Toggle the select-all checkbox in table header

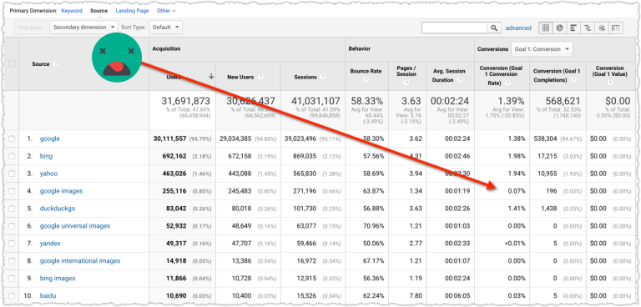[x=12, y=63]
